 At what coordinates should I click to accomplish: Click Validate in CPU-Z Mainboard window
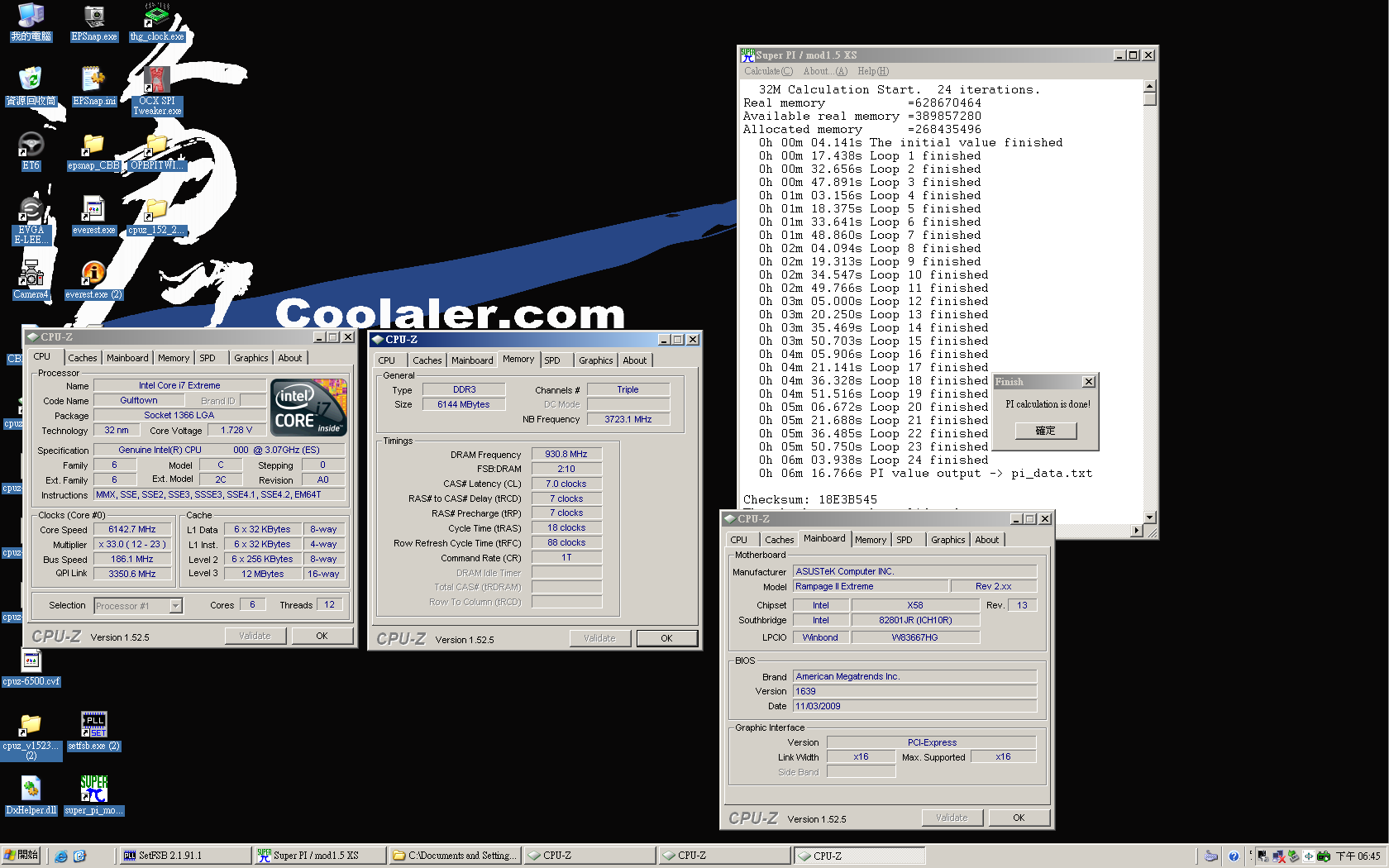pos(952,818)
